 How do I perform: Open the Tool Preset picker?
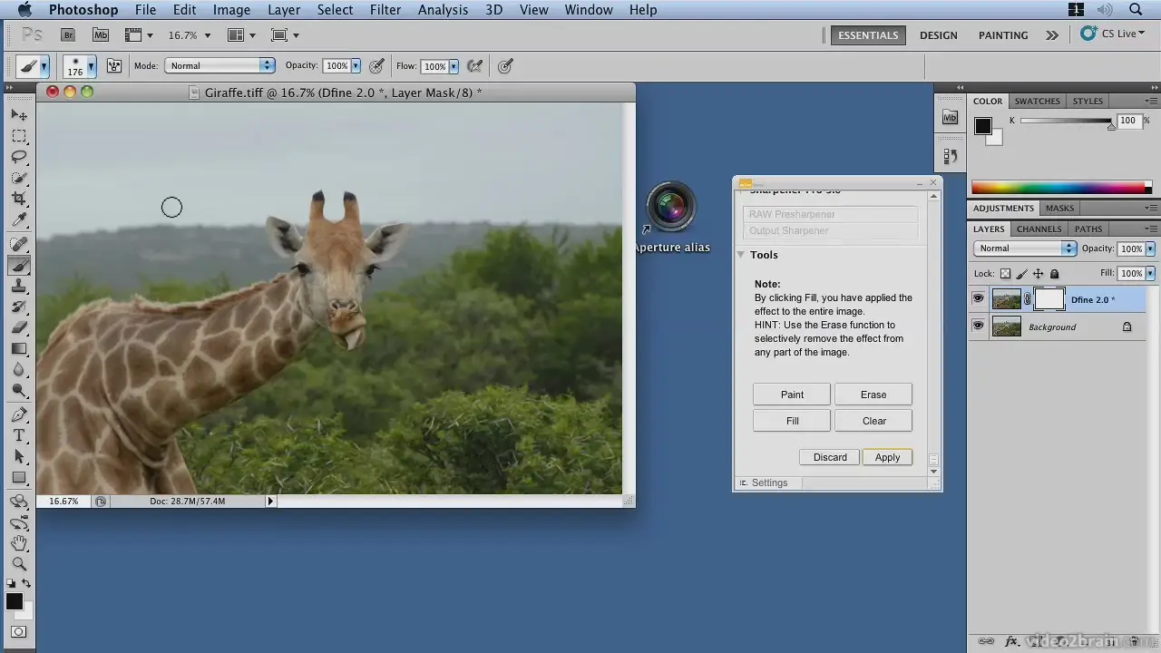click(33, 65)
